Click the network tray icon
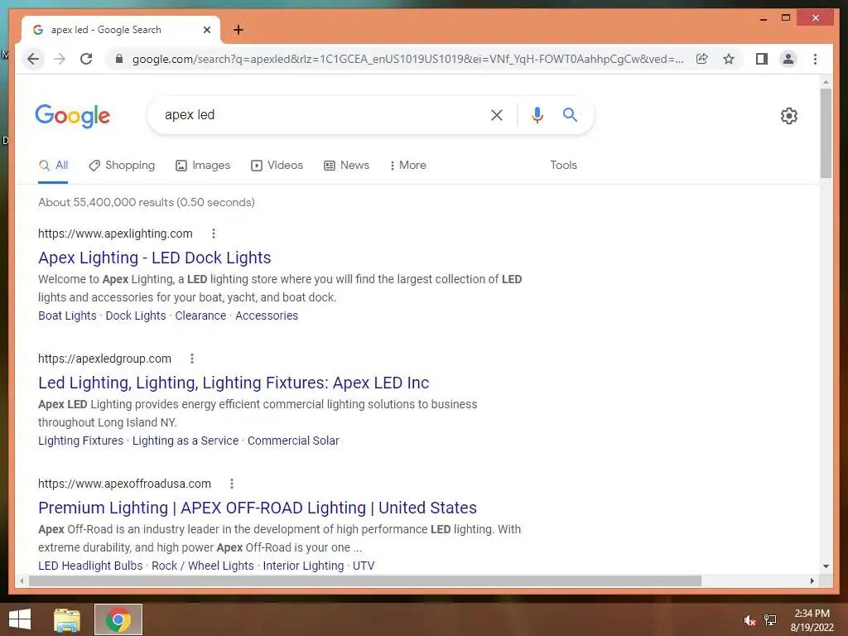 point(770,620)
